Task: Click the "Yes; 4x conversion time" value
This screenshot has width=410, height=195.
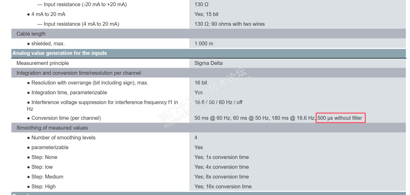Action: 222,167
